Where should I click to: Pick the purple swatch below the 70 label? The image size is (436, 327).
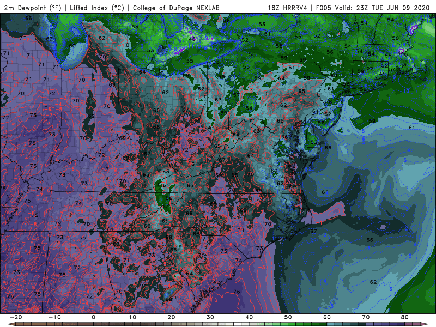point(370,324)
